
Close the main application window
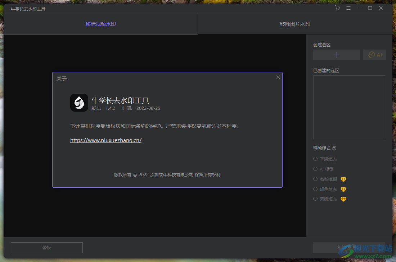pos(381,8)
